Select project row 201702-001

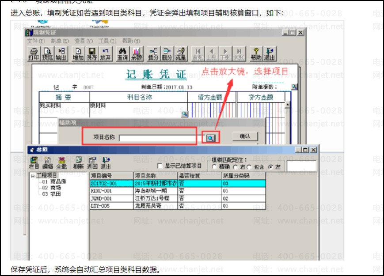178,184
